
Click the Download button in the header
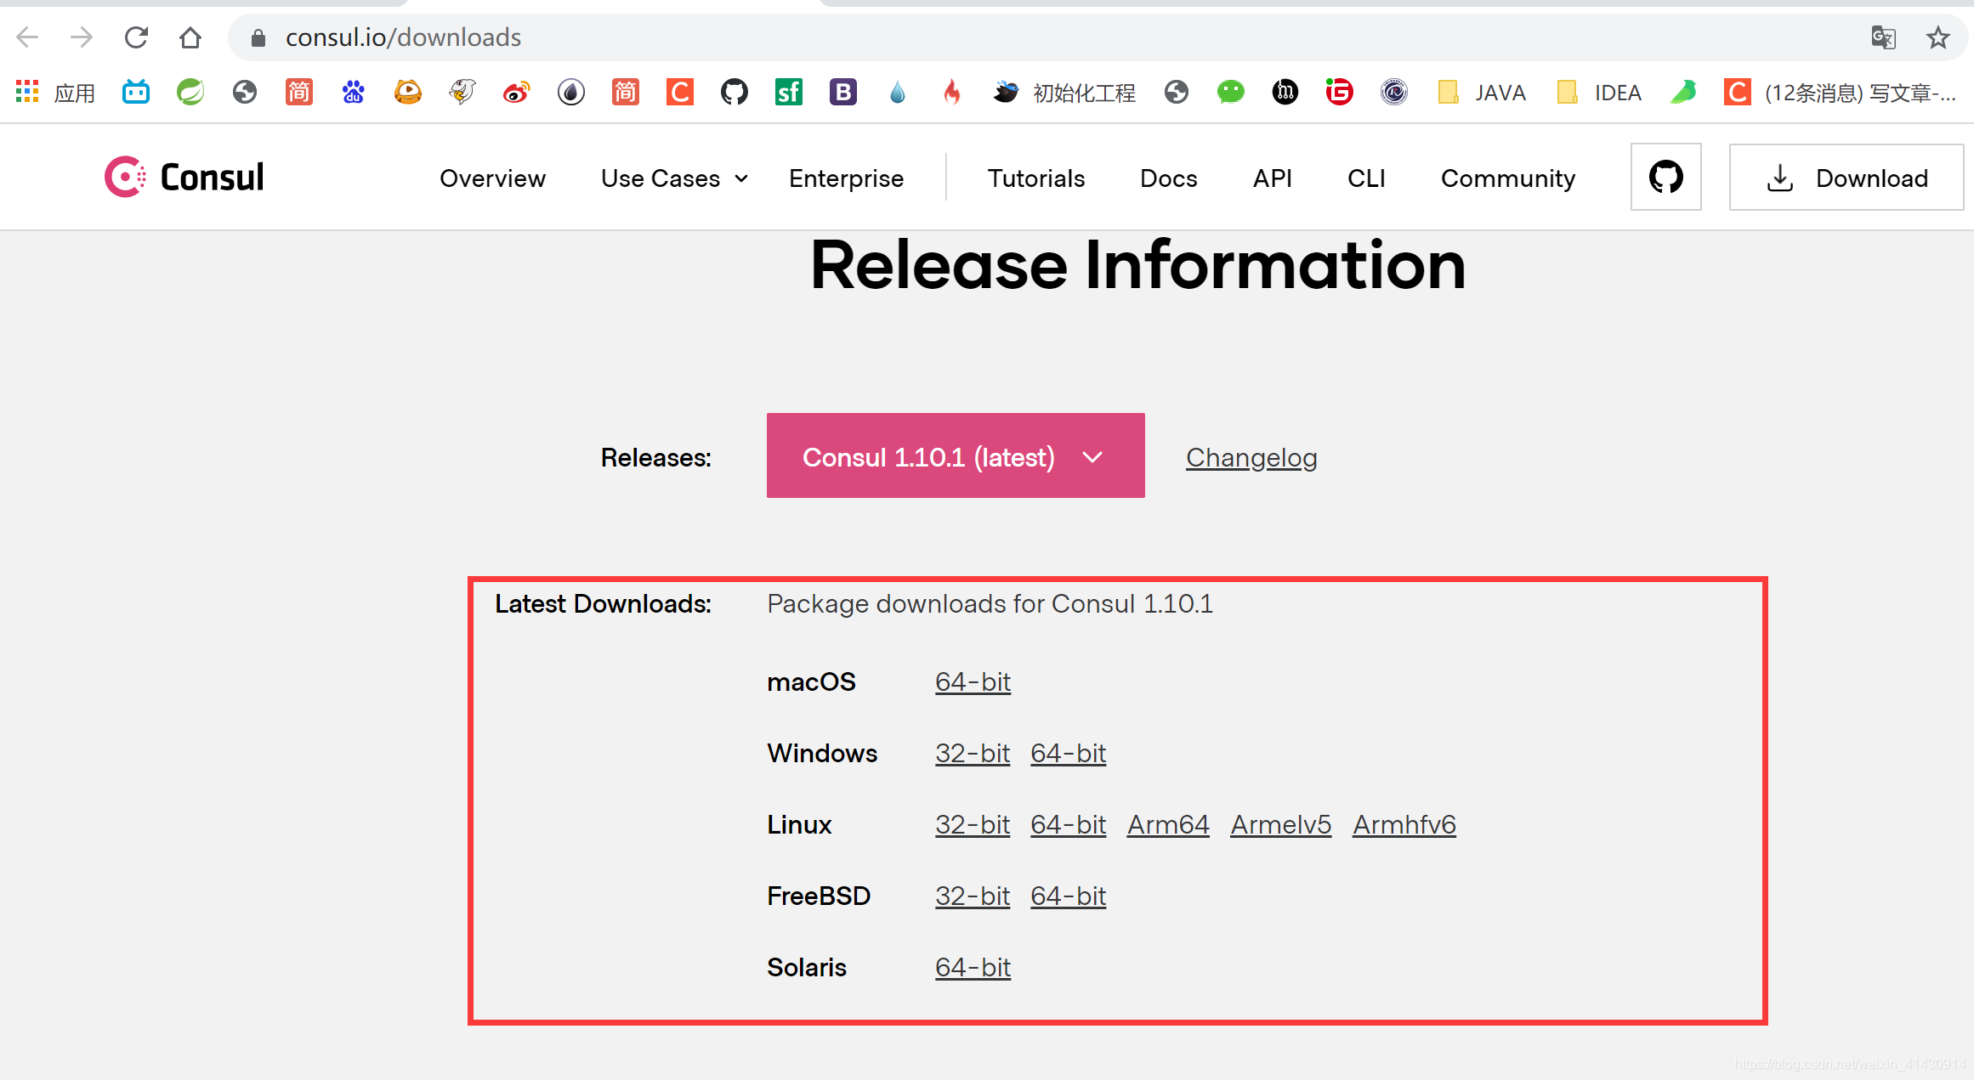[1846, 178]
